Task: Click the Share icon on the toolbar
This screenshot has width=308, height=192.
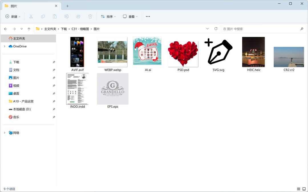Action: coord(78,16)
